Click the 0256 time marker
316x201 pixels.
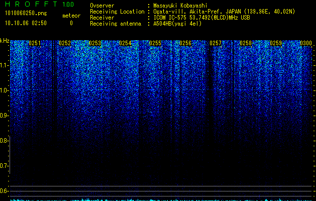pos(185,43)
